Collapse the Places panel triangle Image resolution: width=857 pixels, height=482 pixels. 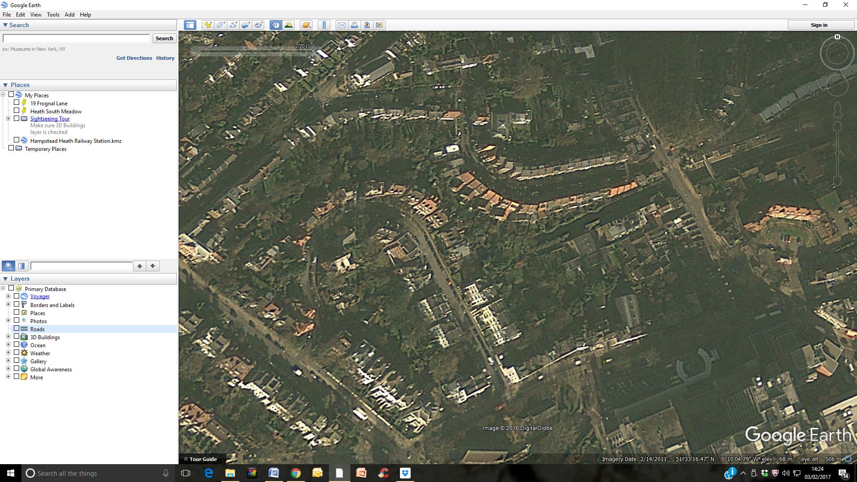click(x=5, y=85)
